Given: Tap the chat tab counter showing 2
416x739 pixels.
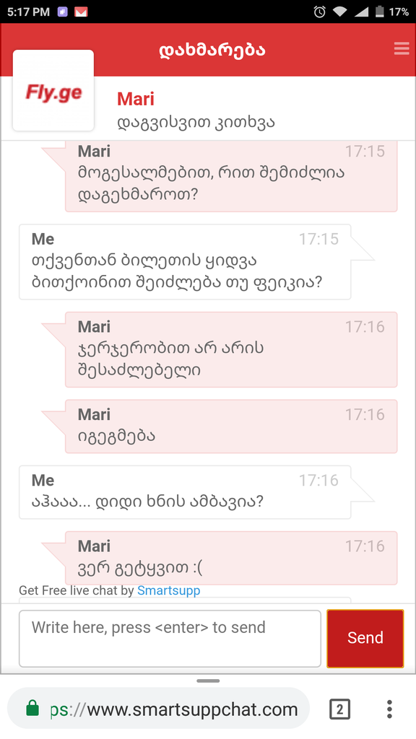Looking at the screenshot, I should 339,709.
